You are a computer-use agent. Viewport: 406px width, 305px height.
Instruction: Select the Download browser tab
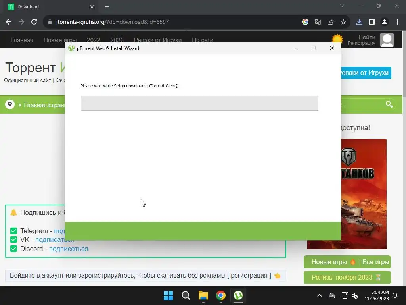(51, 7)
